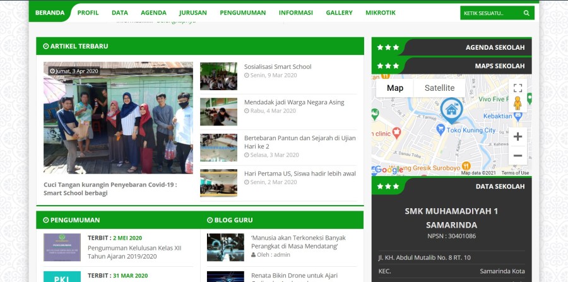This screenshot has height=282, width=568.
Task: Click the Renata Bikin Drone blog thumbnail
Action: (x=225, y=276)
